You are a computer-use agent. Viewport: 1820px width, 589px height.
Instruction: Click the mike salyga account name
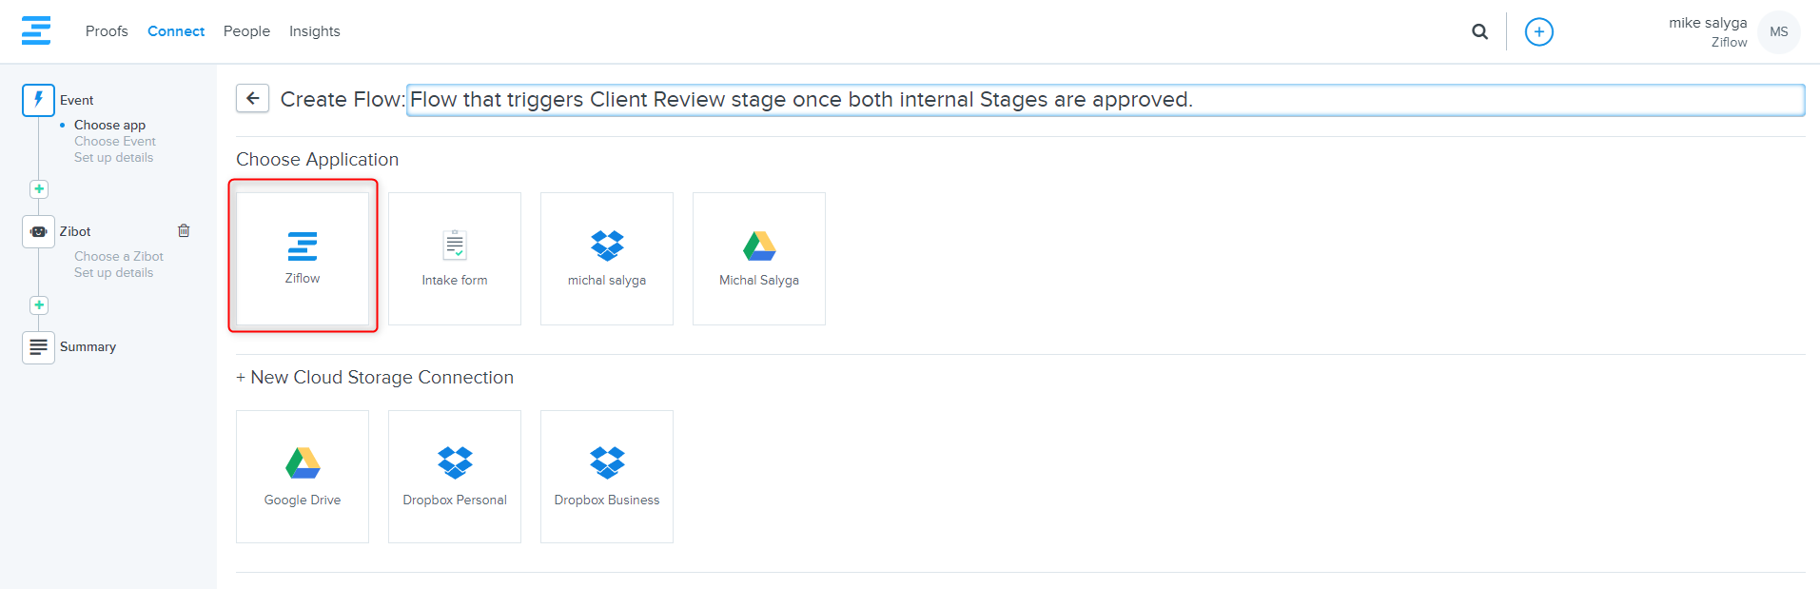point(1708,23)
